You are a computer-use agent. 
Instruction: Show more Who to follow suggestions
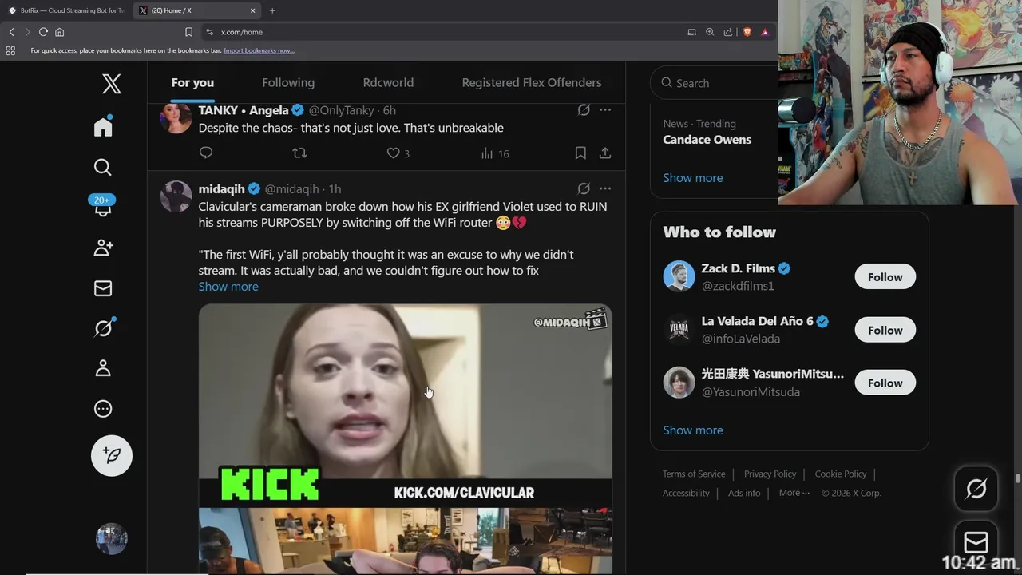click(x=693, y=430)
